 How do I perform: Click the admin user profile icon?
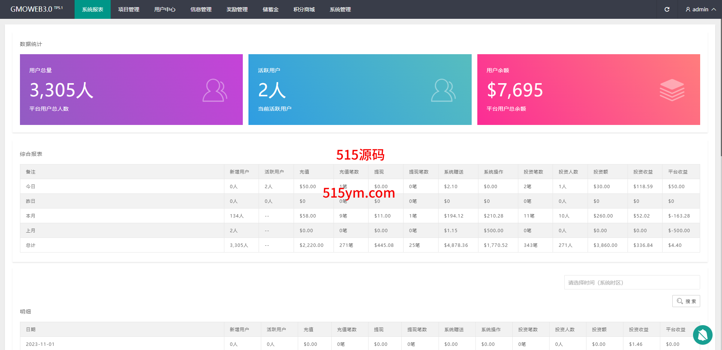point(688,9)
